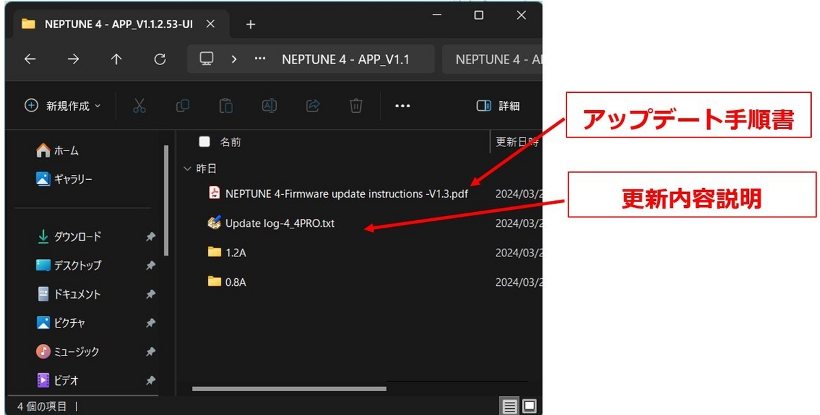Select the Update log-4_4PRO.txt file

coord(279,223)
